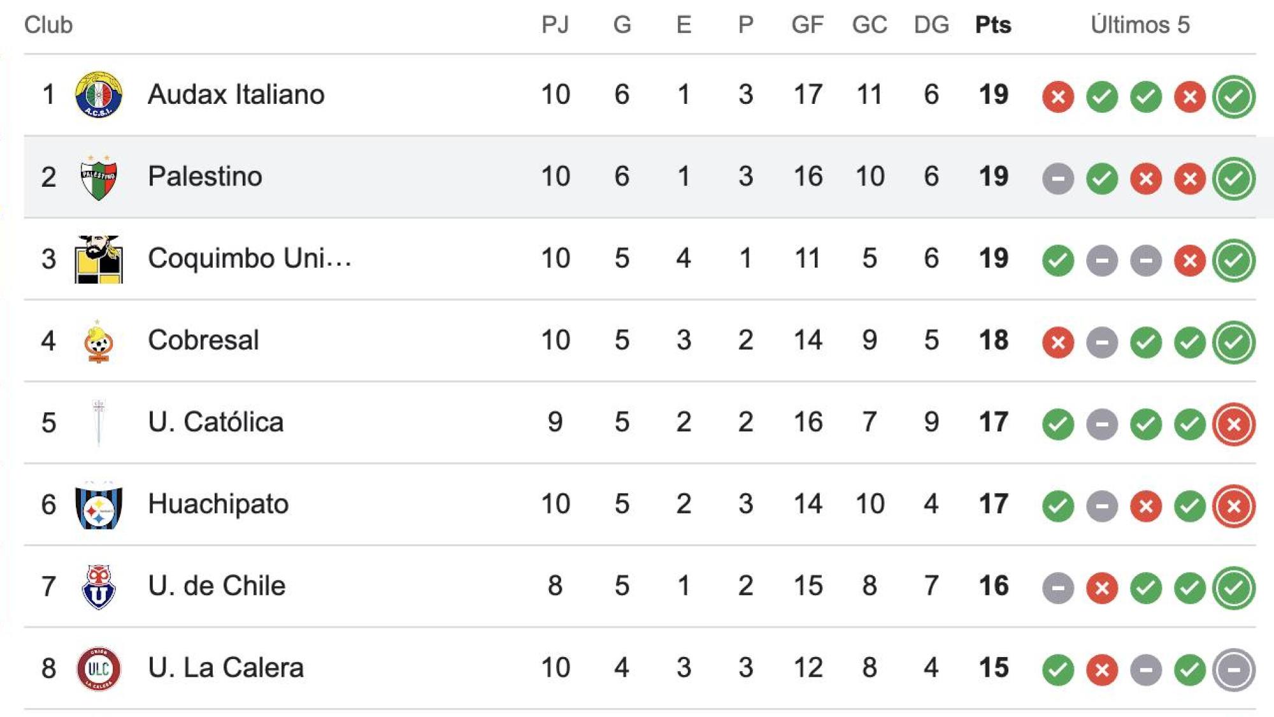Image resolution: width=1274 pixels, height=717 pixels.
Task: Expand the truncated Coquimbo Uni… name
Action: tap(248, 258)
